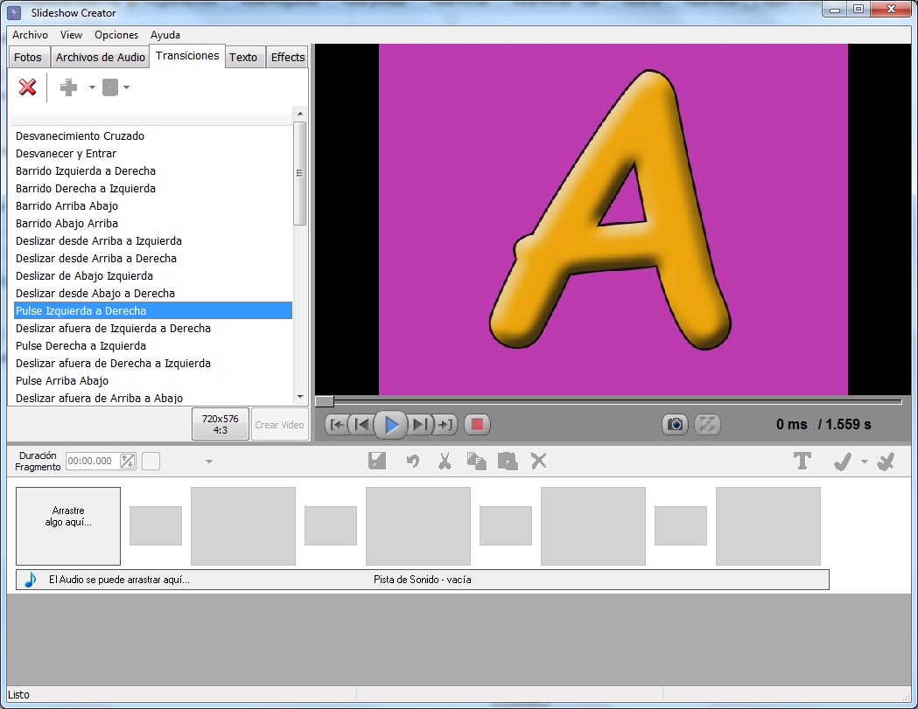Click the red X delete transition icon

pyautogui.click(x=27, y=87)
